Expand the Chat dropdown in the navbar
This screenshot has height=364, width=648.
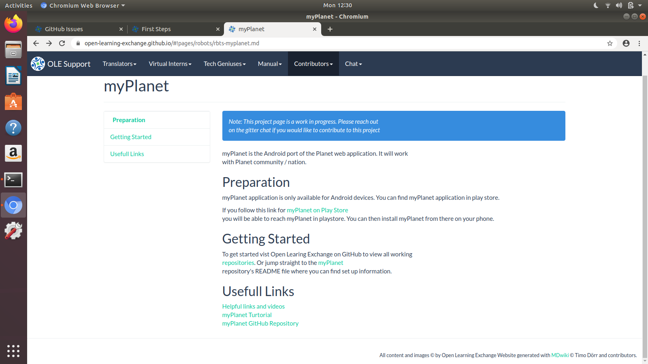pyautogui.click(x=353, y=63)
